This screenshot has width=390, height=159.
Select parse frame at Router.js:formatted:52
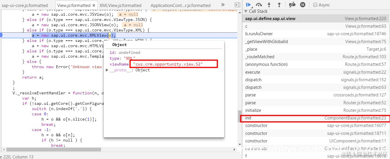click(x=316, y=103)
